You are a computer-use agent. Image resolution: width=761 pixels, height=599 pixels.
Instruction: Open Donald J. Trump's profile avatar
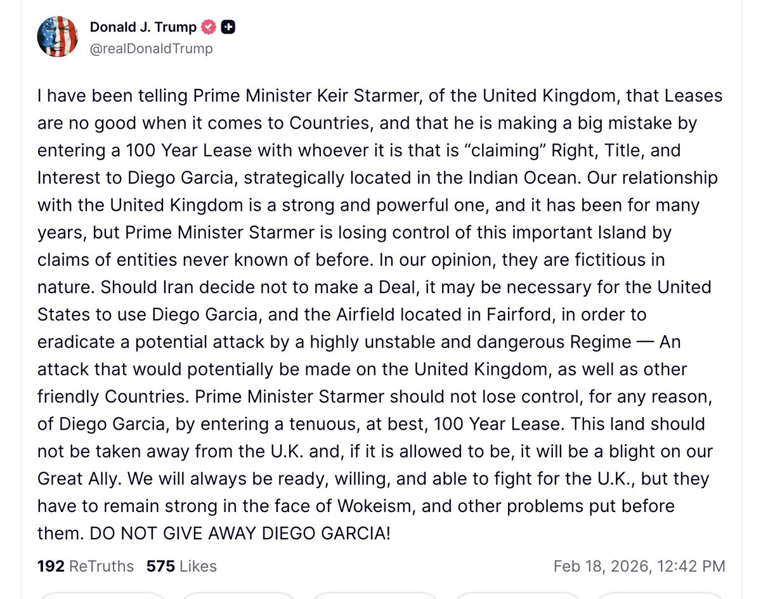57,35
